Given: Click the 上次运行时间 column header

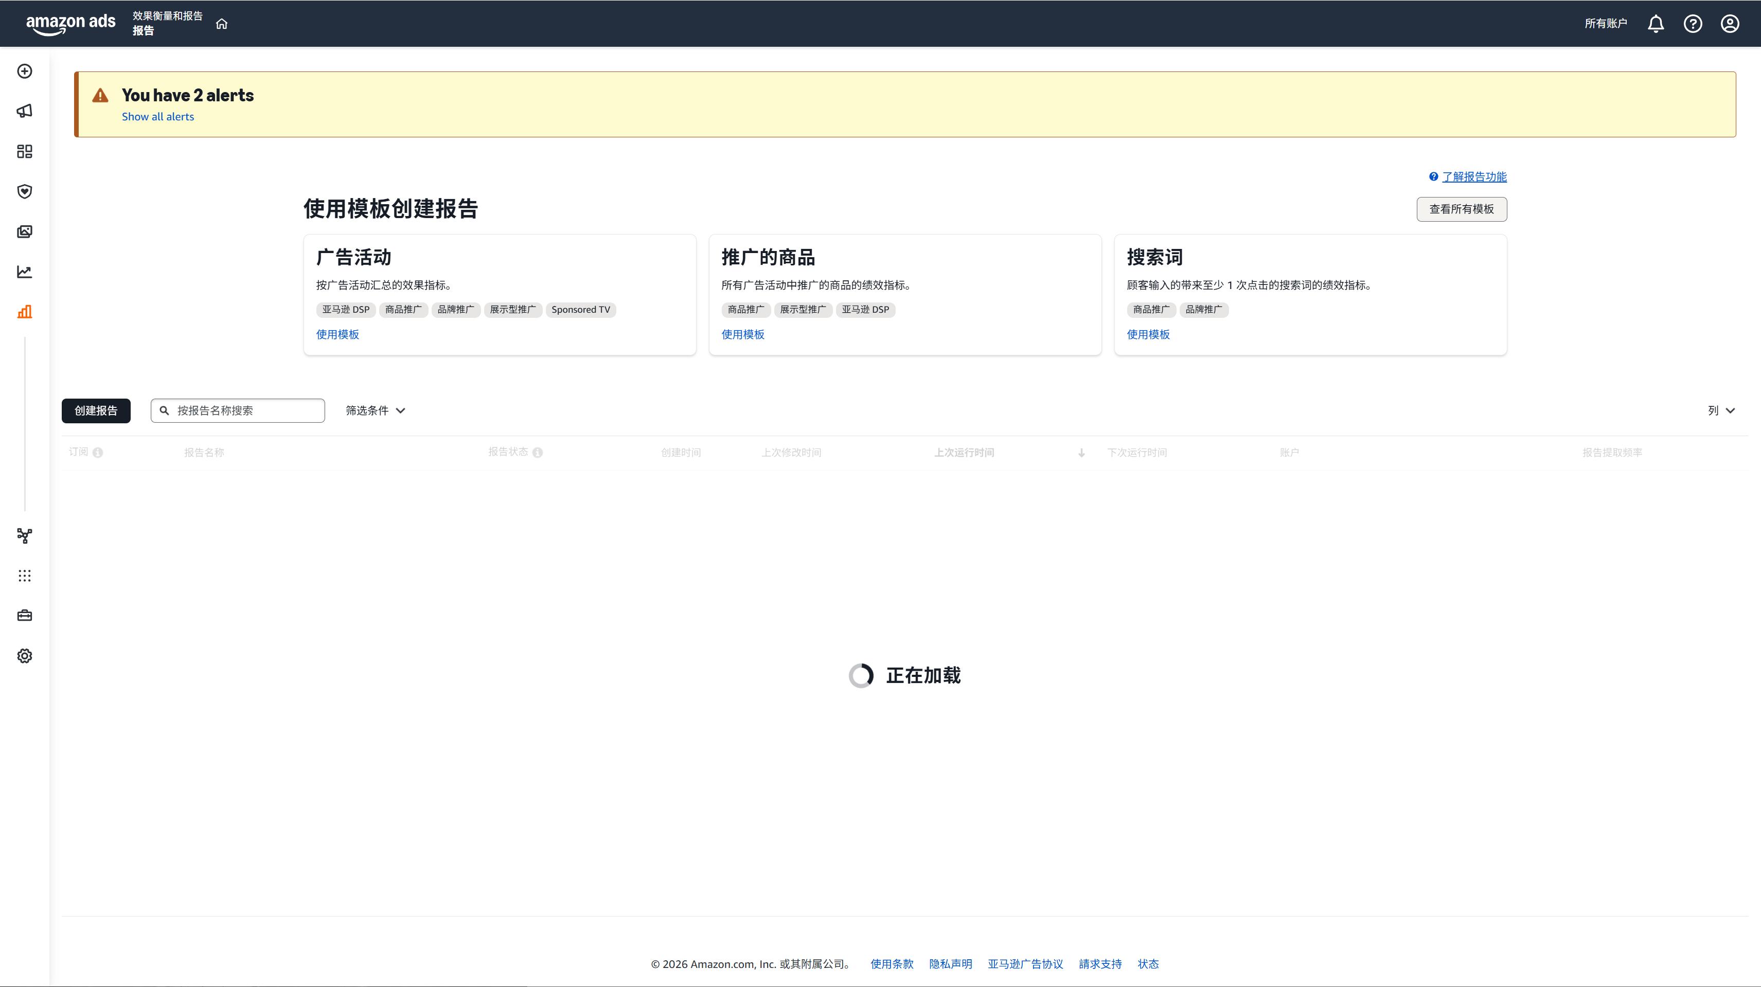Looking at the screenshot, I should [964, 453].
